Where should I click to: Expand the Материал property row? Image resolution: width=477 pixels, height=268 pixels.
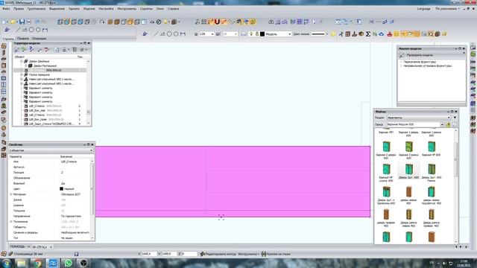point(11,194)
